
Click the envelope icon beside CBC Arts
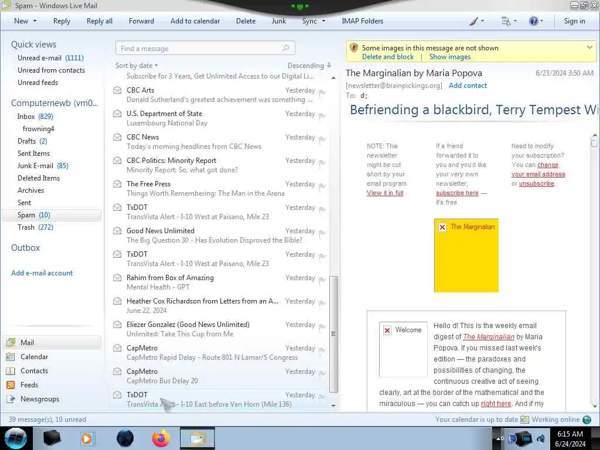pos(117,90)
